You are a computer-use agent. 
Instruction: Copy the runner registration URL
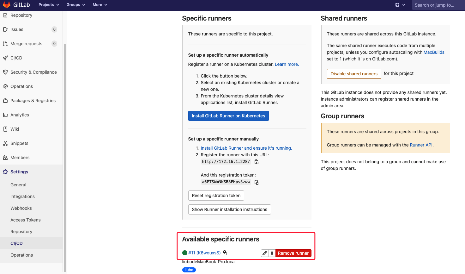(257, 162)
